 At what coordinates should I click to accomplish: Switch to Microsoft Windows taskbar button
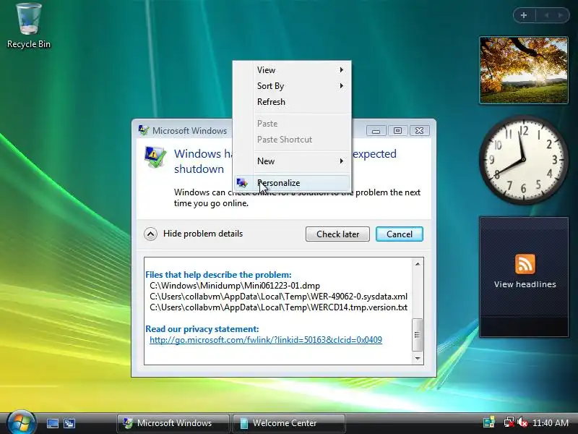[x=173, y=423]
